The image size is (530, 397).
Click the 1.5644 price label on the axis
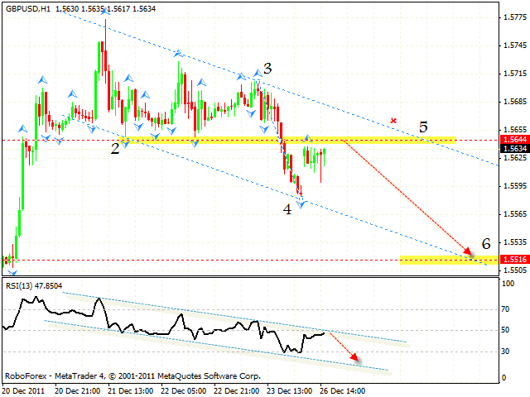point(512,140)
